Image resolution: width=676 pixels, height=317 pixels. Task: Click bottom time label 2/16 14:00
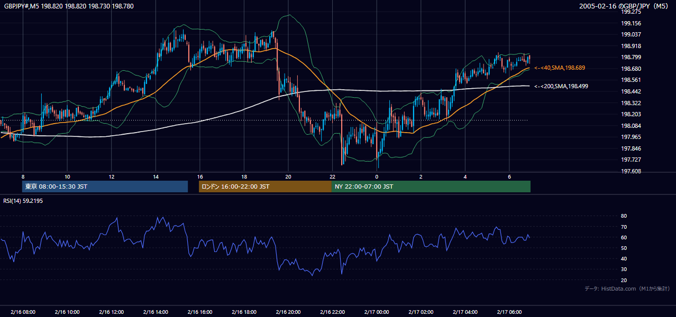coord(156,312)
